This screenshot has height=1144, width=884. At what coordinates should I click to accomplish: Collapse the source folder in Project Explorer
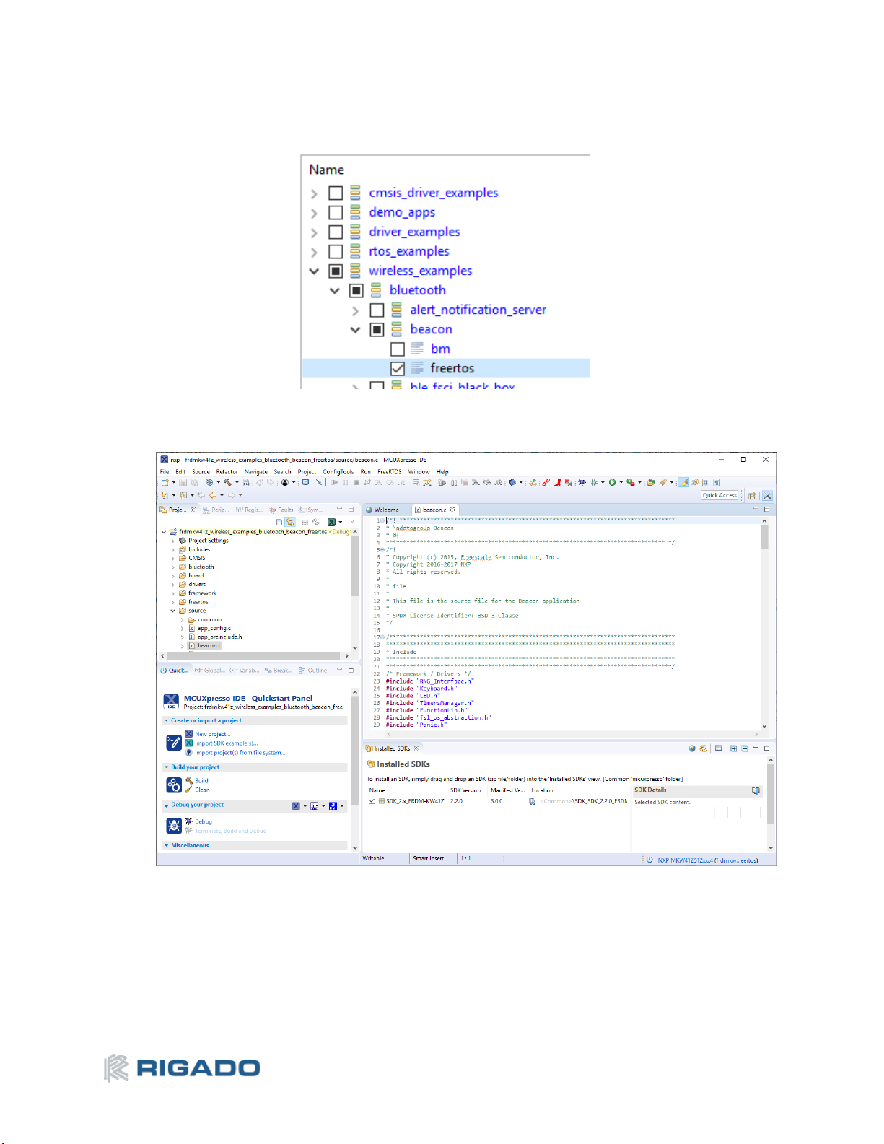173,611
